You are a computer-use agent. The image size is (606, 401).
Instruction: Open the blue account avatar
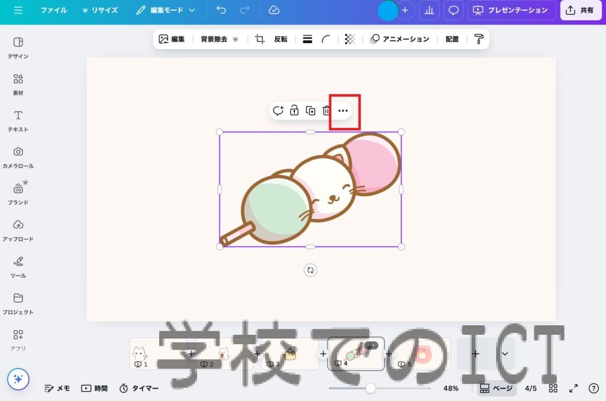coord(388,11)
